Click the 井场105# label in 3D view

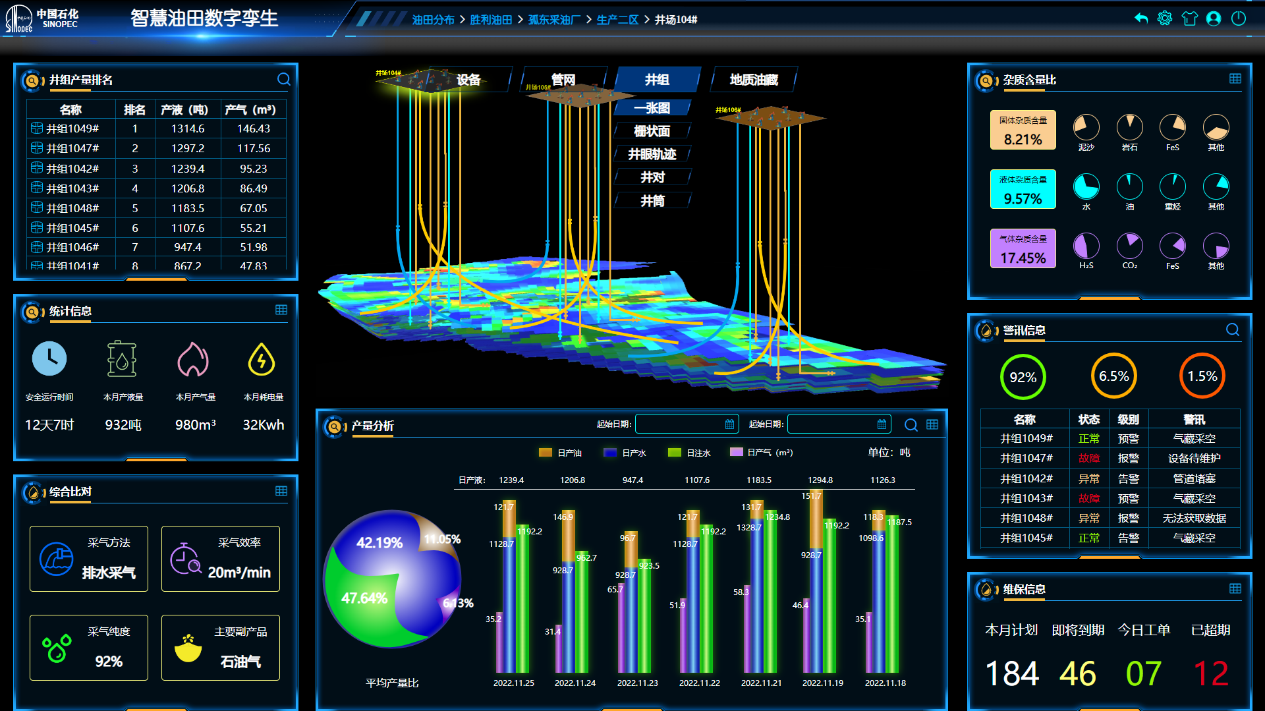pyautogui.click(x=538, y=87)
